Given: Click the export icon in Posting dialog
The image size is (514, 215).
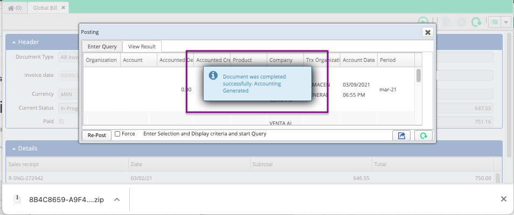Looking at the screenshot, I should (x=401, y=135).
